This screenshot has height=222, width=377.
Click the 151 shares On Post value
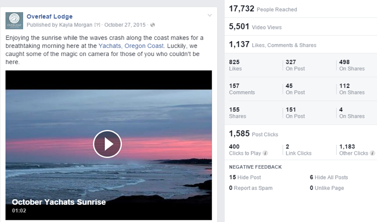(295, 113)
